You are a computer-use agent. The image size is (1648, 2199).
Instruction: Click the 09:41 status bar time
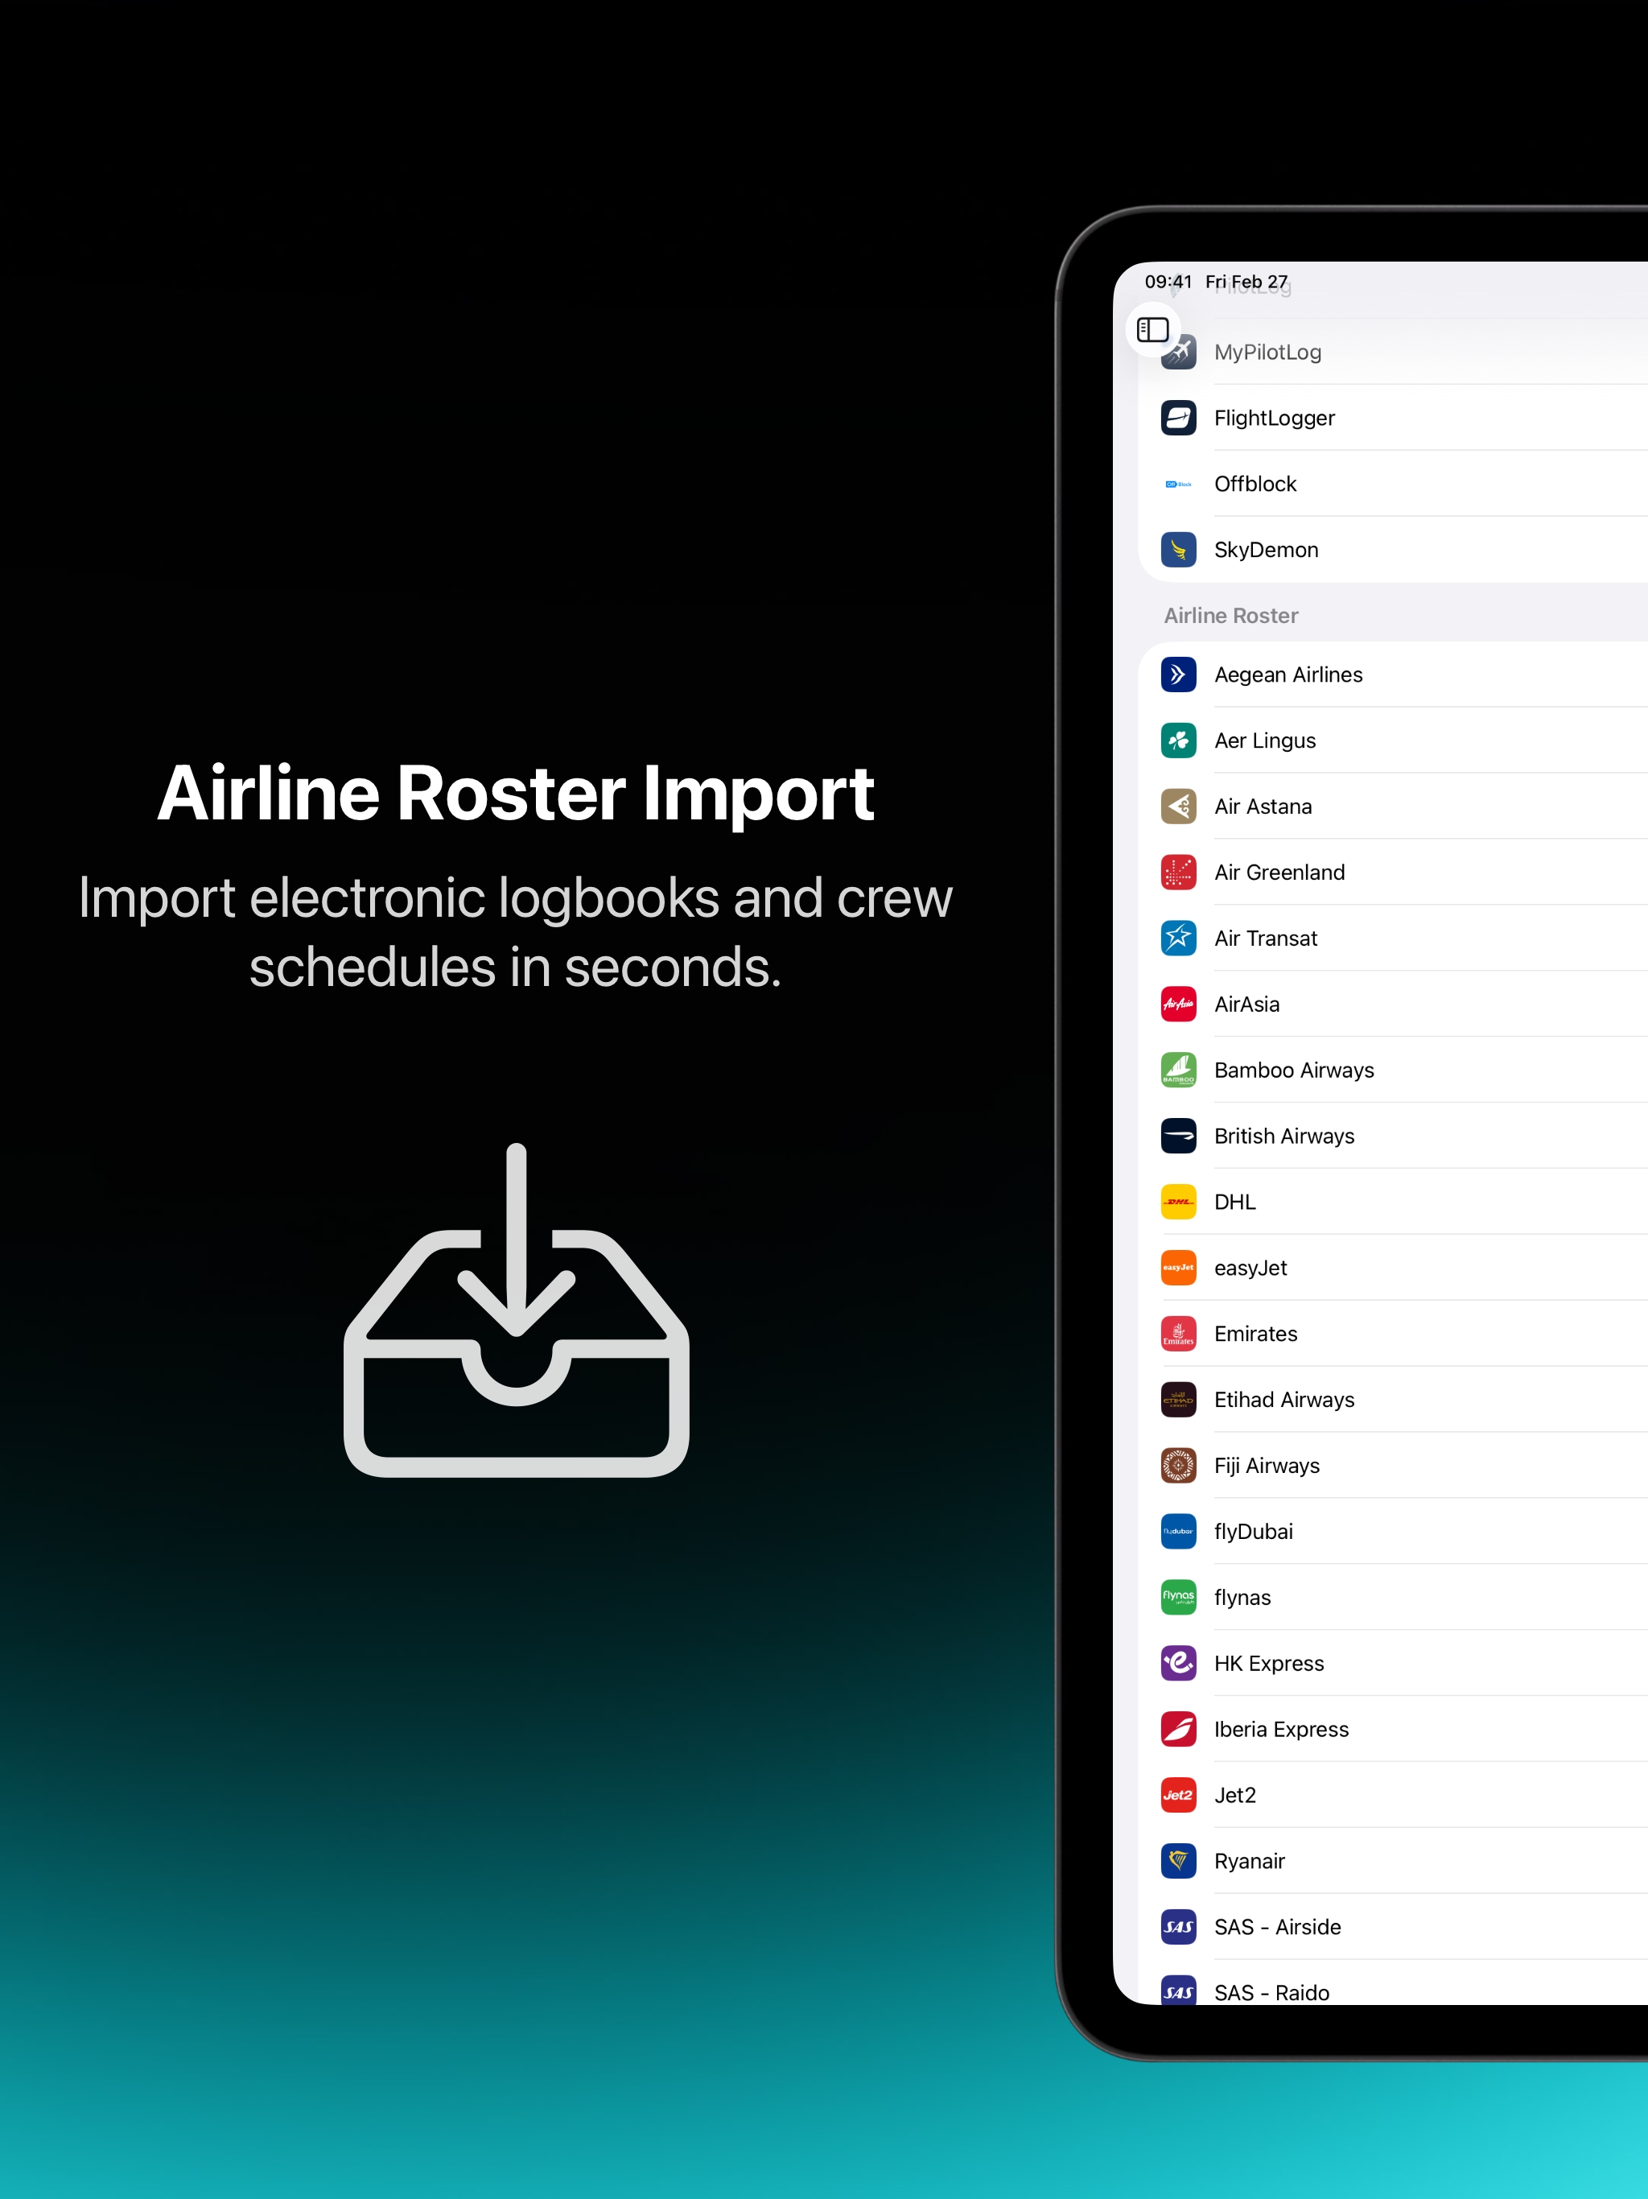(1168, 282)
